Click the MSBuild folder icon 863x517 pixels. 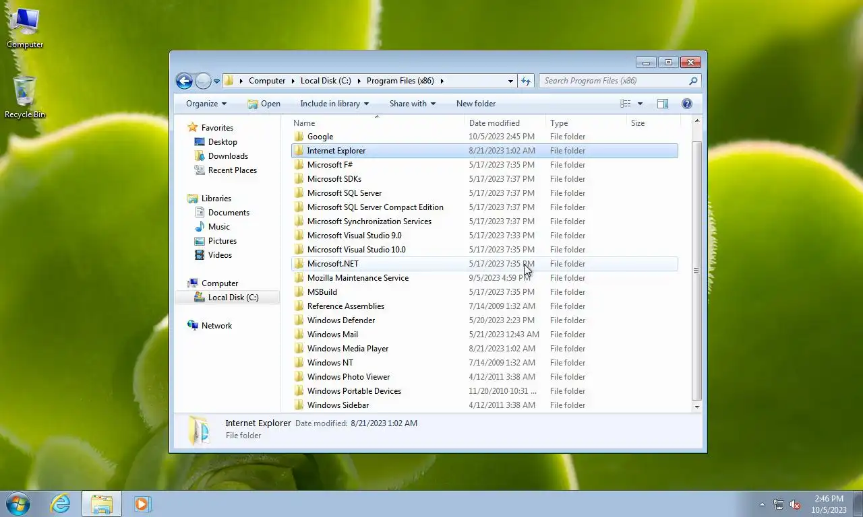click(299, 292)
